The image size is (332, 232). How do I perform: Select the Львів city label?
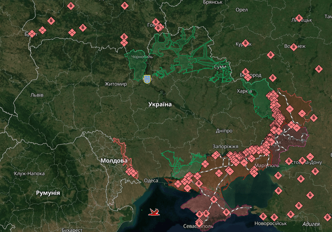pyautogui.click(x=36, y=95)
